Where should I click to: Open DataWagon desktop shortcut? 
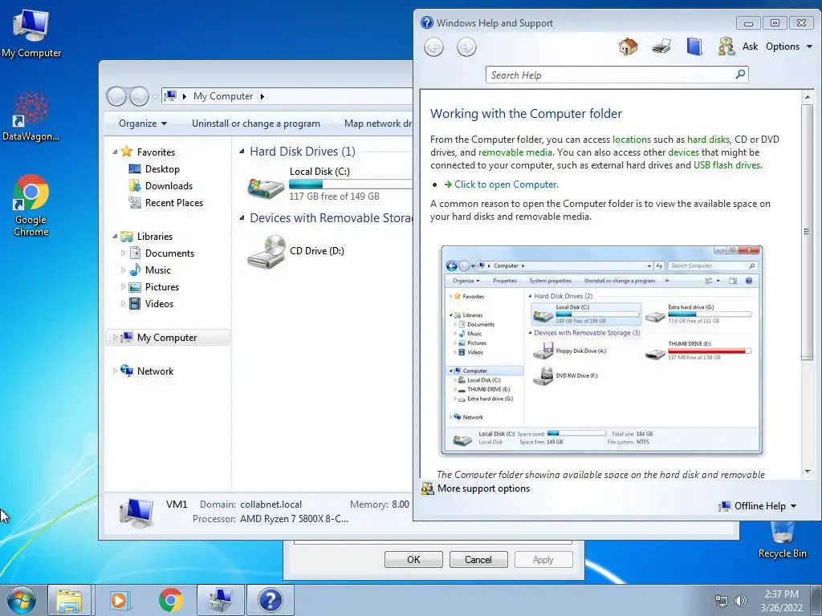coord(31,115)
